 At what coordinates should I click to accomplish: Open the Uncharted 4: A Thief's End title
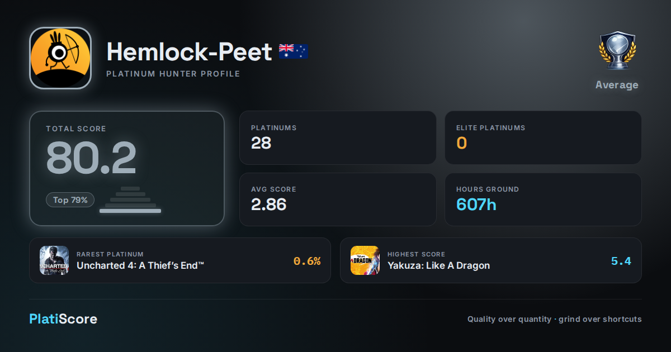(140, 265)
